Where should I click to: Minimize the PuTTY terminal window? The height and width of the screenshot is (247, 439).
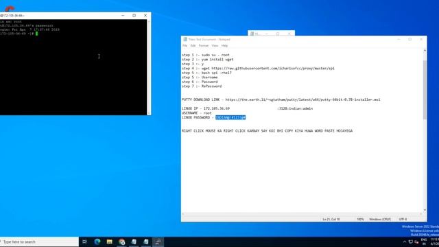(123, 15)
